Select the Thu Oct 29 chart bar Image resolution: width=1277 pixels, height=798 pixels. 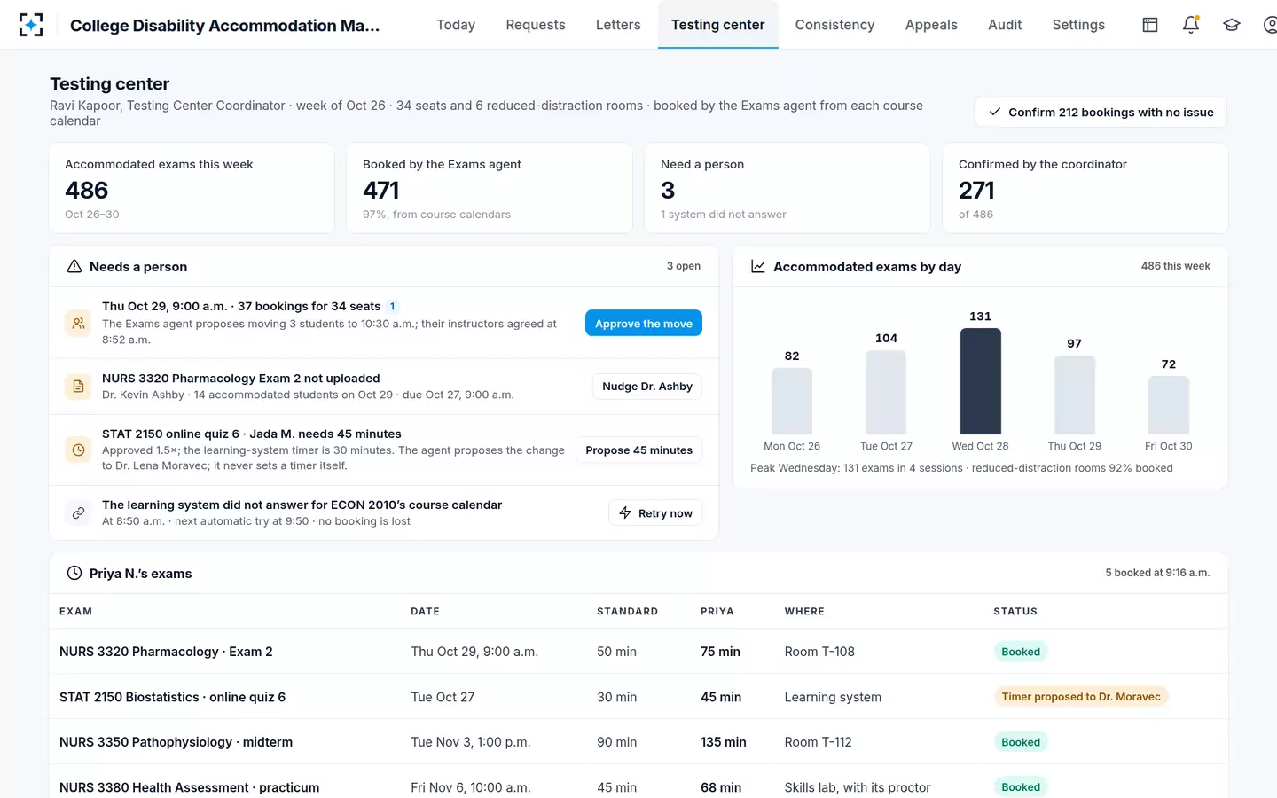point(1075,395)
